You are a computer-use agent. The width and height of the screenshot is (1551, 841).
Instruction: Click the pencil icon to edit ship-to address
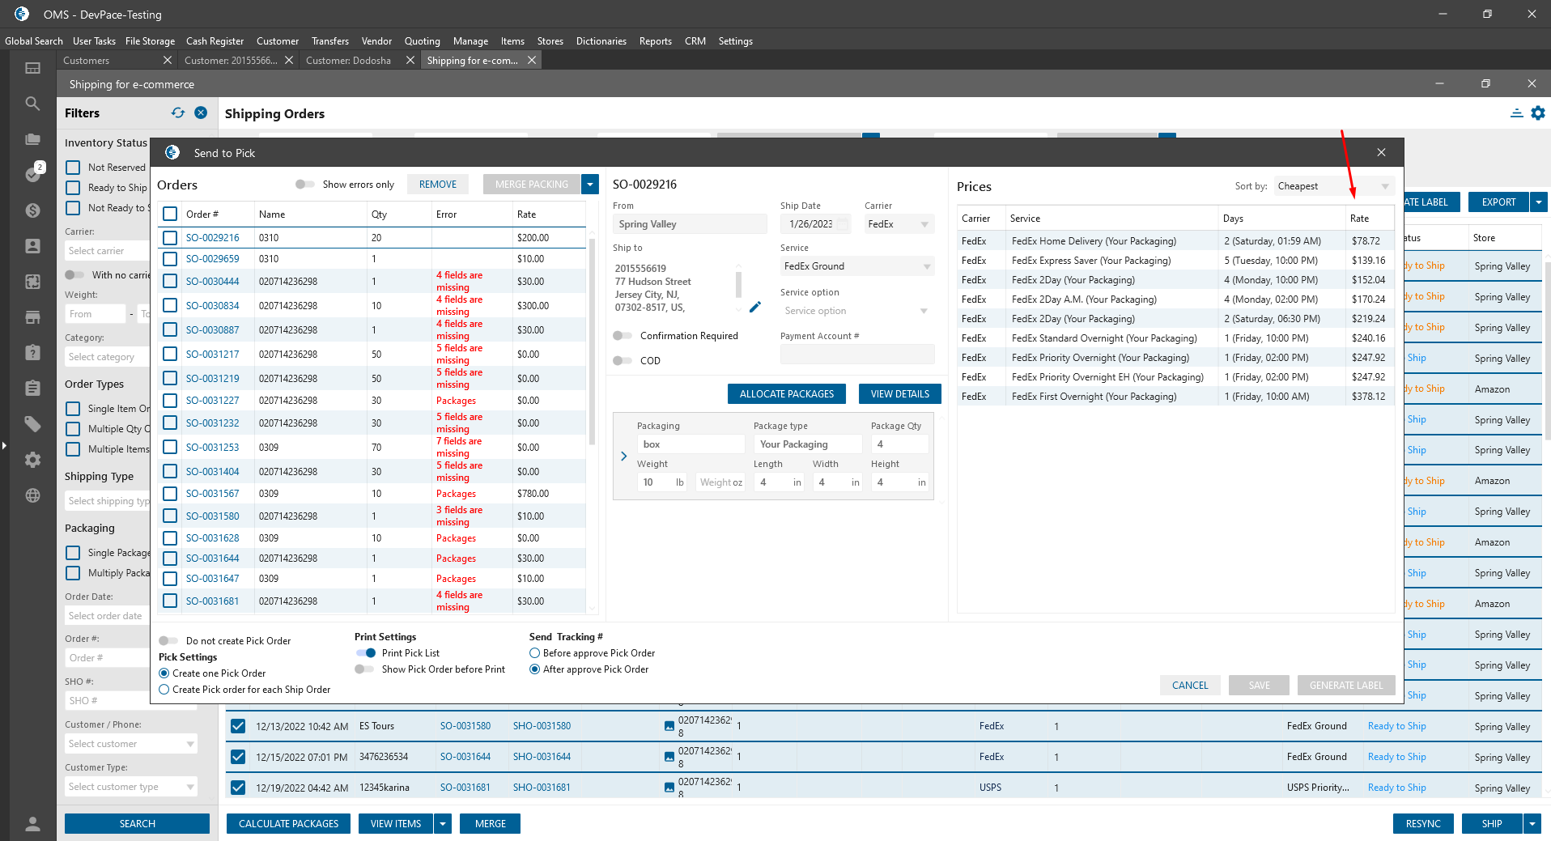click(754, 307)
